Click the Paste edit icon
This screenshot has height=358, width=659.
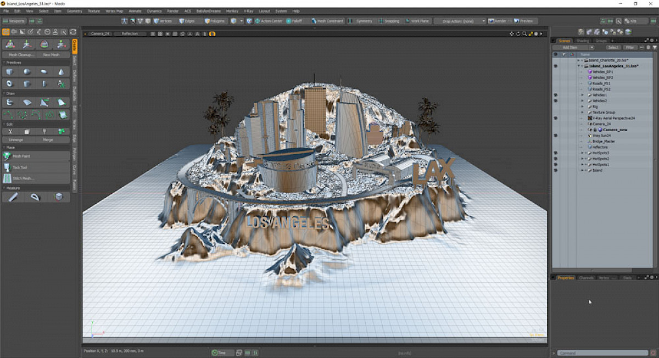point(44,132)
